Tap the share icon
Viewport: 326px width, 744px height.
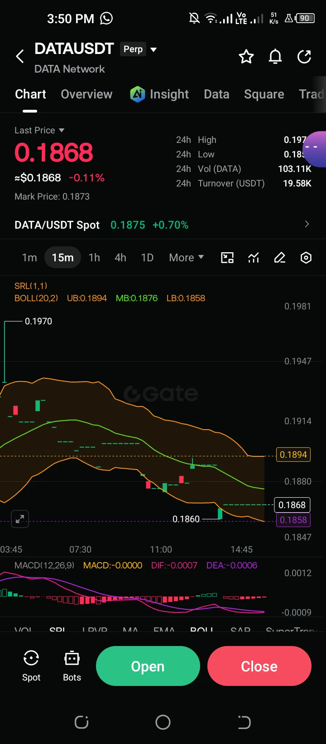304,57
